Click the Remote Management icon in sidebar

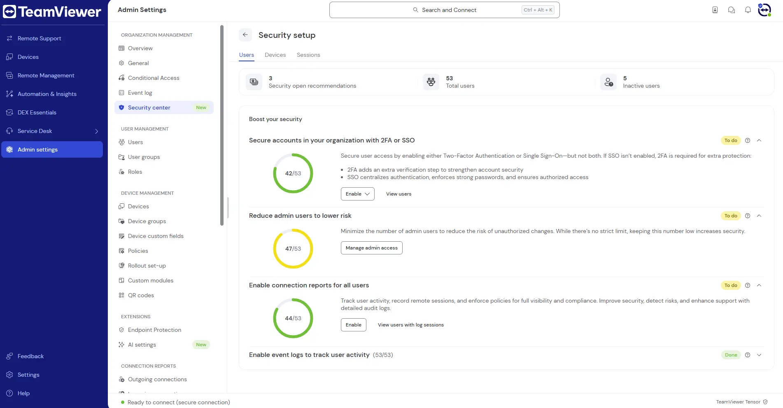(x=9, y=75)
